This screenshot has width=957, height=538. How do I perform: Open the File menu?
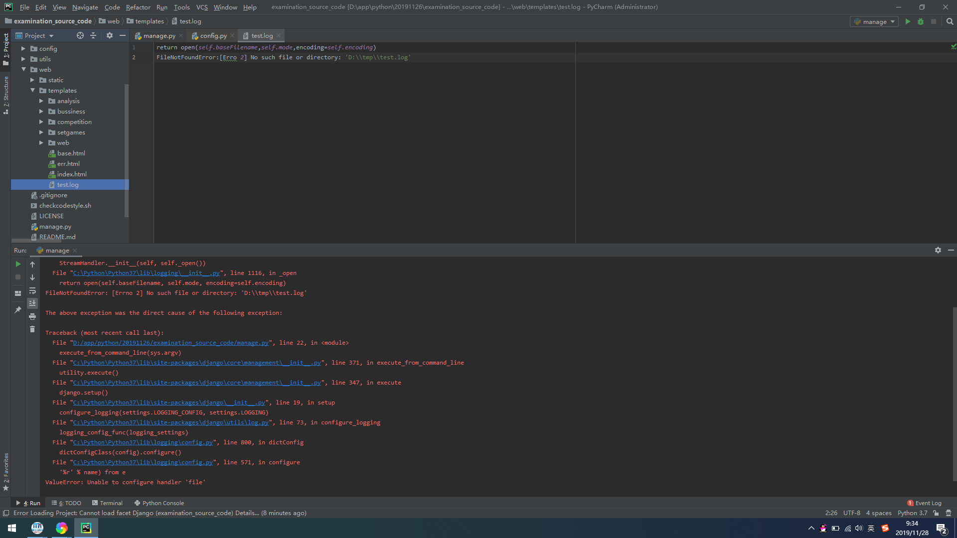pos(24,7)
